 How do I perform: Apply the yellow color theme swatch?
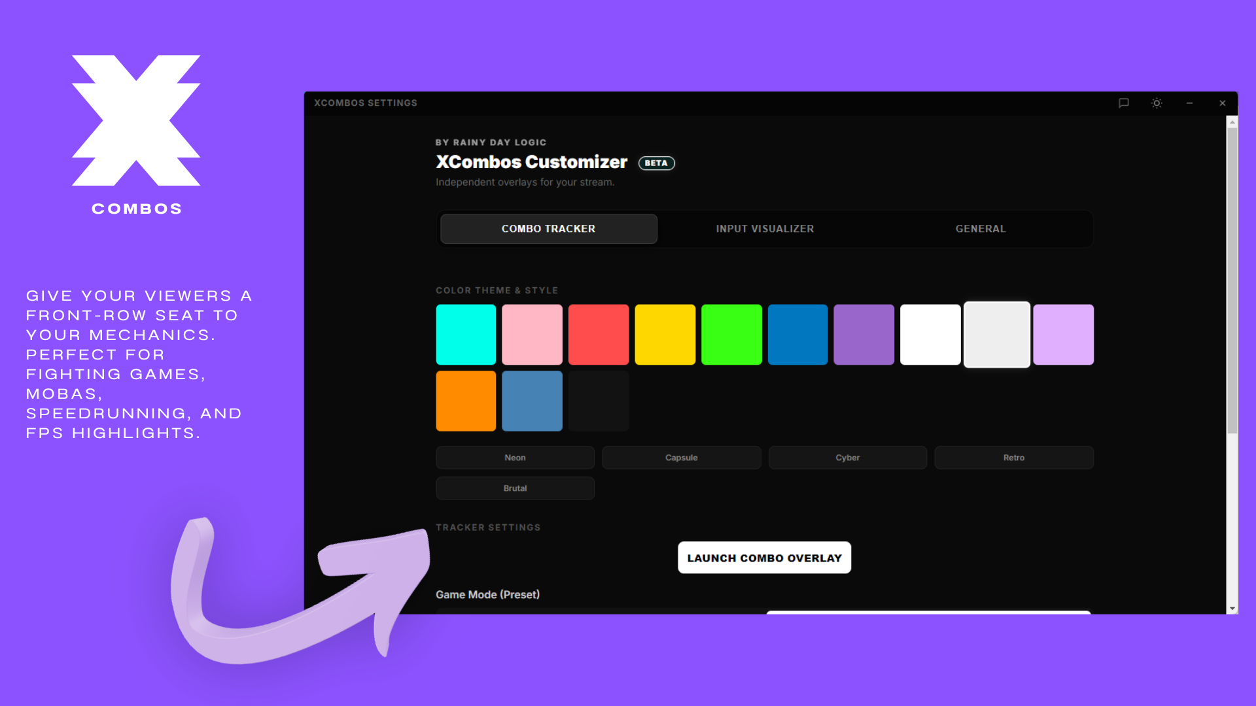click(x=665, y=335)
